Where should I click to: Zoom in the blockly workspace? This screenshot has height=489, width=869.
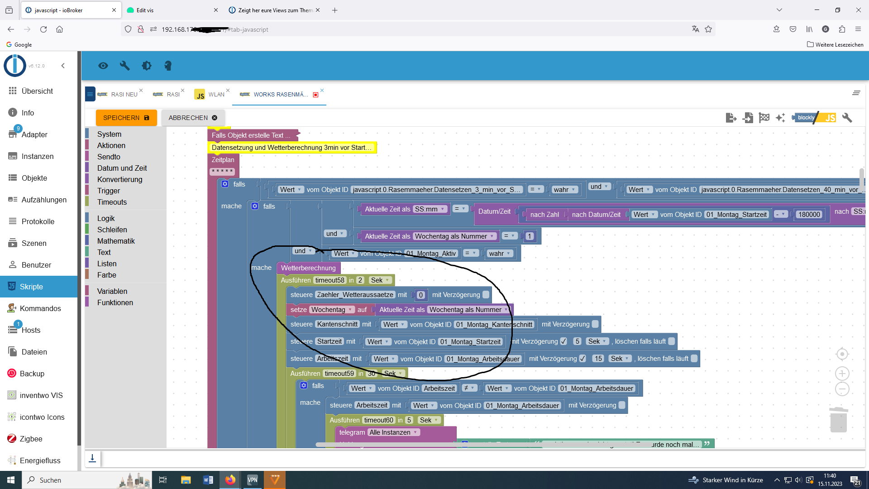tap(842, 374)
